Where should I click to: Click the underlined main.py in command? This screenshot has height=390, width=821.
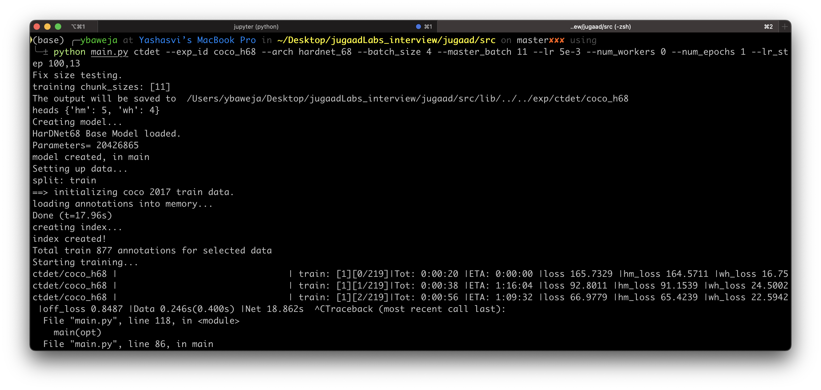(x=109, y=52)
